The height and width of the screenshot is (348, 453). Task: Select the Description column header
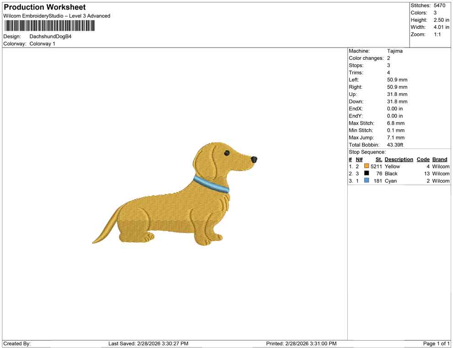399,159
